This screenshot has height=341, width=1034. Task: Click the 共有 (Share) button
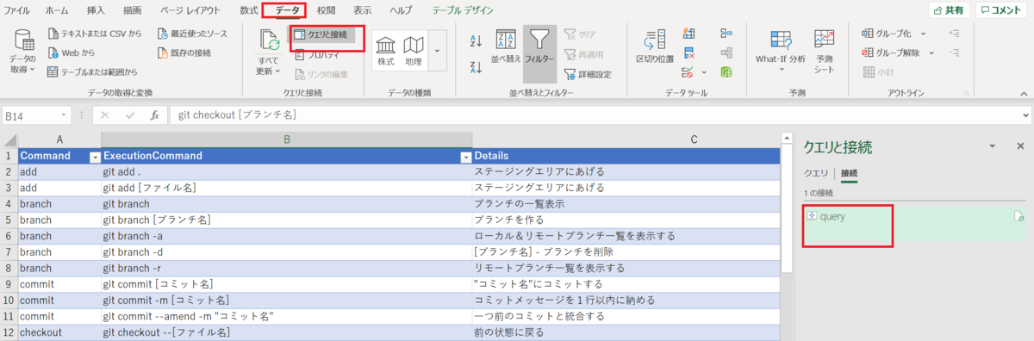(948, 10)
